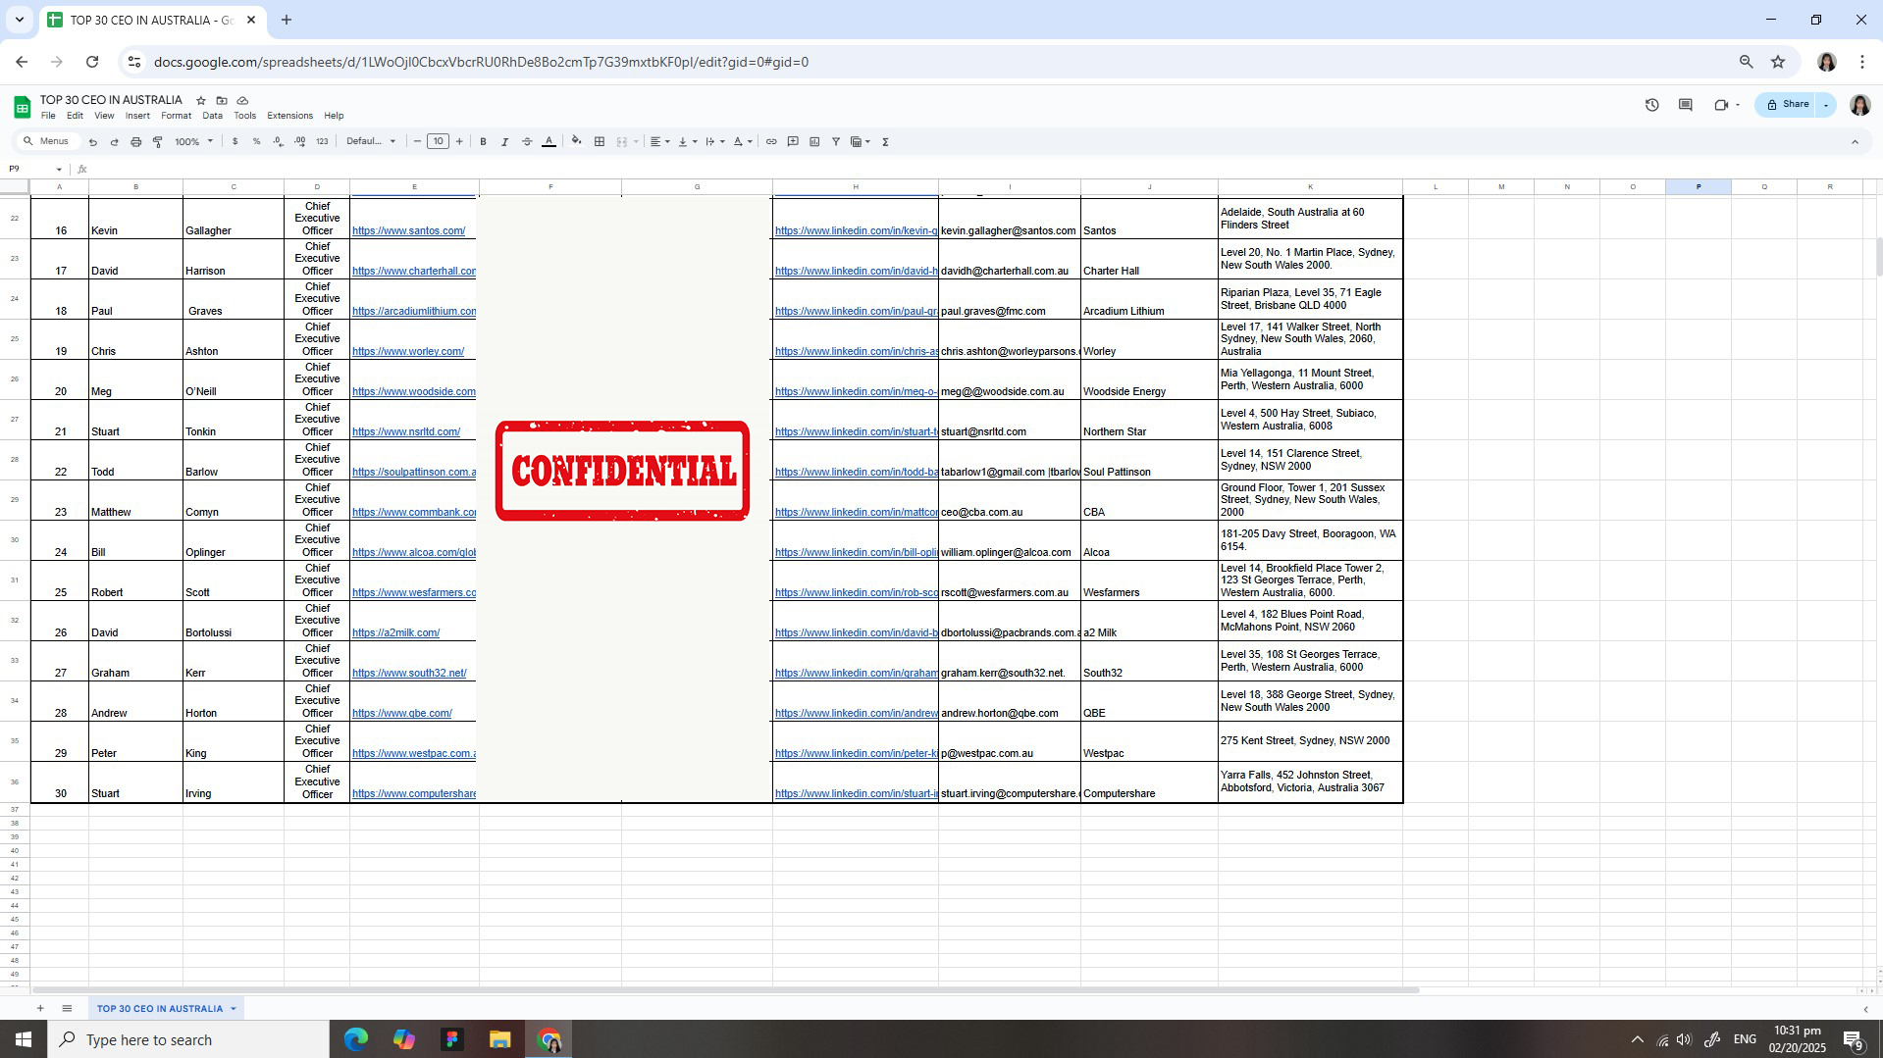Image resolution: width=1883 pixels, height=1058 pixels.
Task: Decrease the font size with minus
Action: (417, 142)
